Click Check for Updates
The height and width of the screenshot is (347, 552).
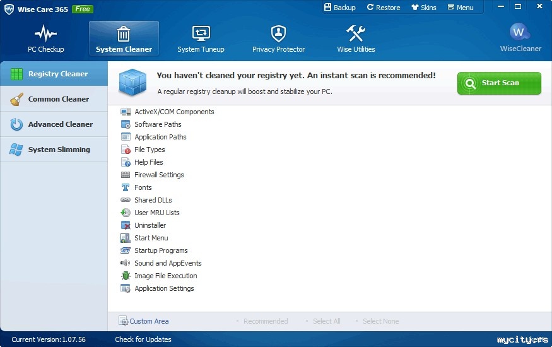tap(143, 339)
